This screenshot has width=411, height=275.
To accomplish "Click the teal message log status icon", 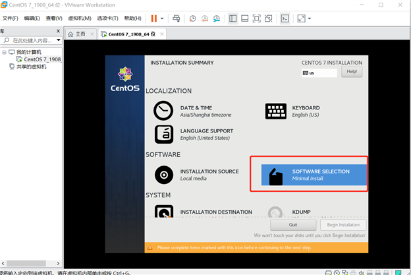I will pyautogui.click(x=398, y=273).
